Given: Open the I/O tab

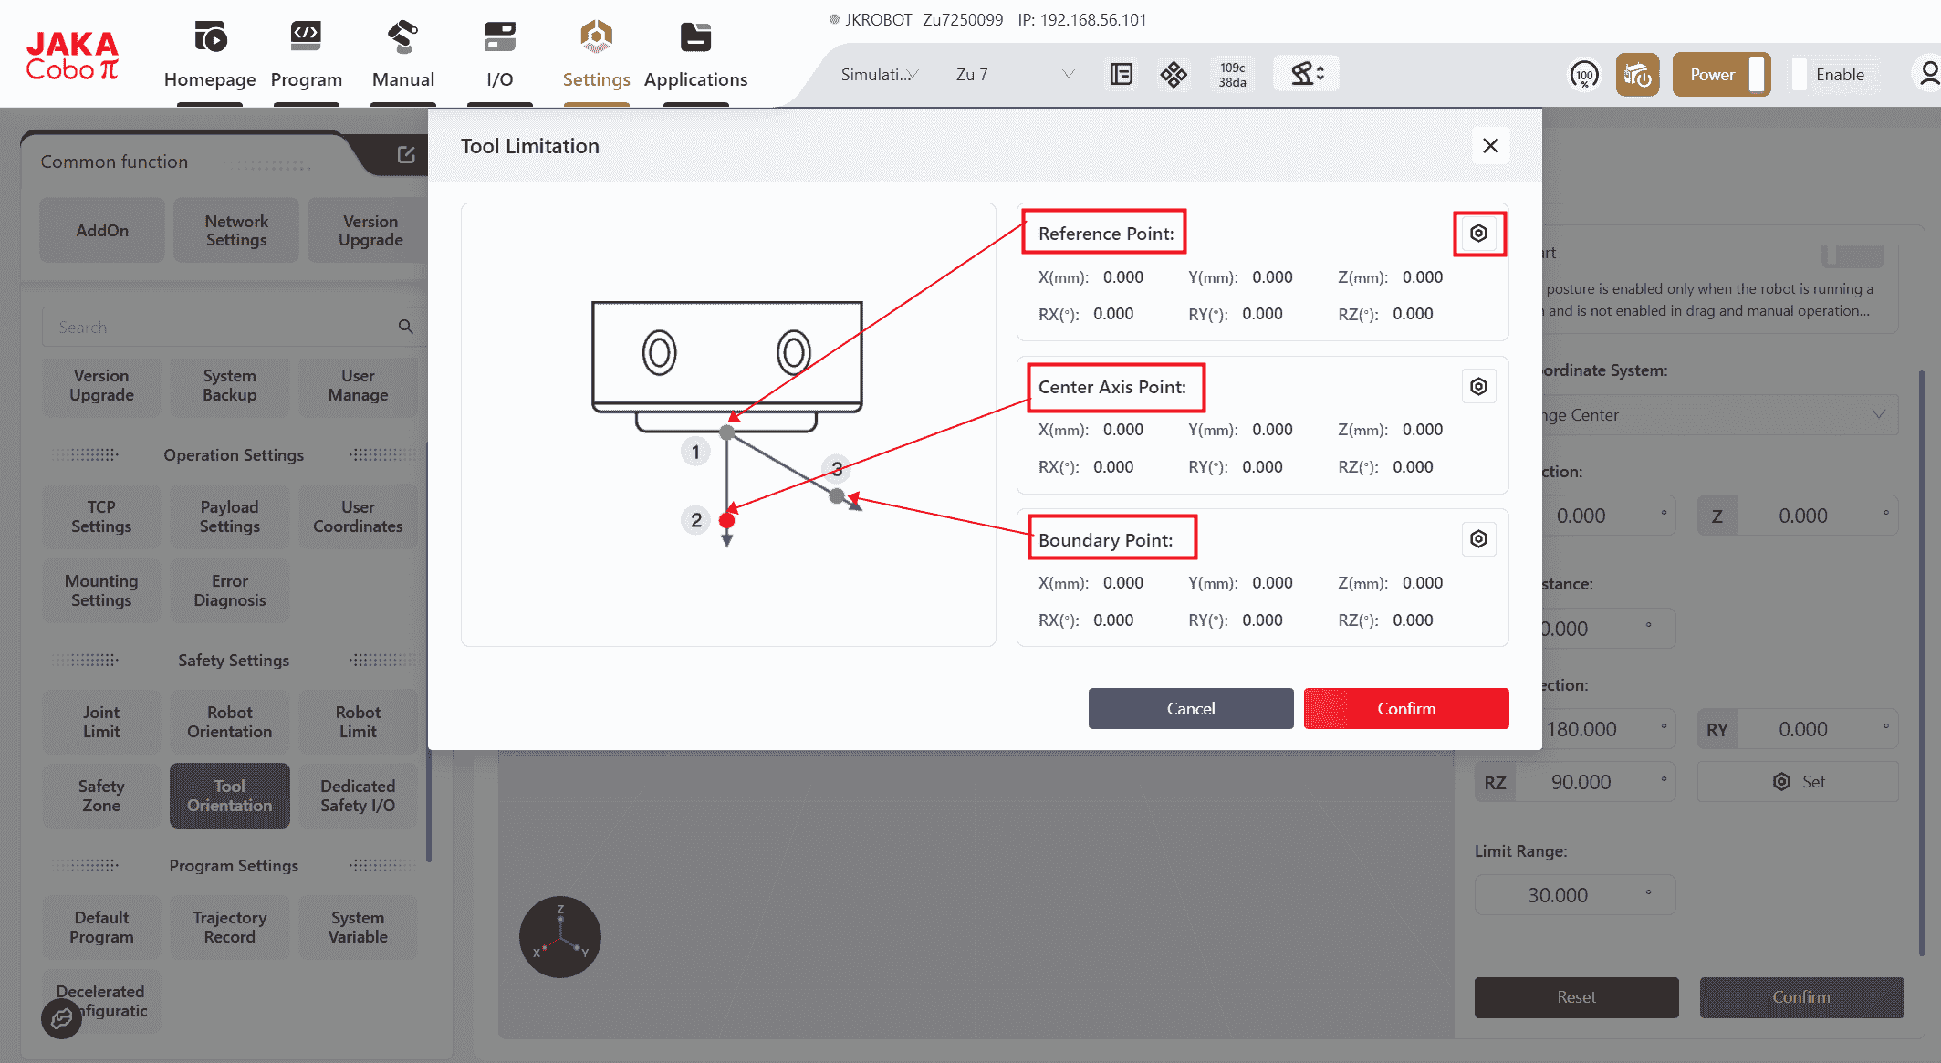Looking at the screenshot, I should pos(499,55).
